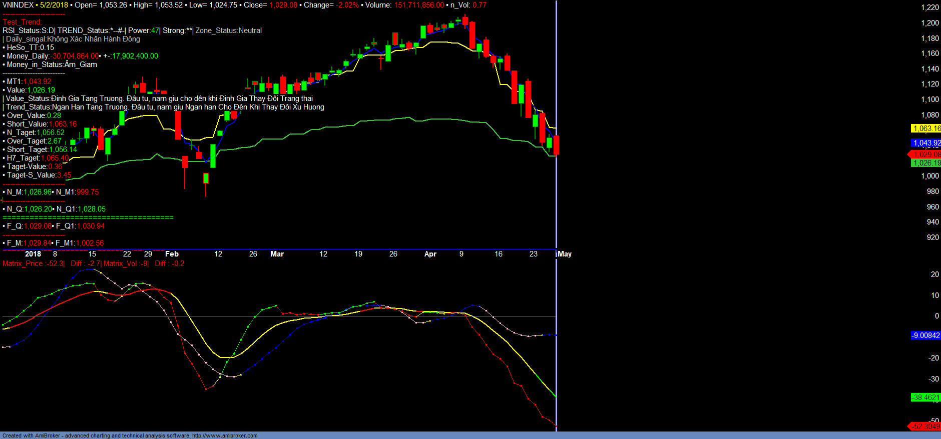Click the red -52.3049 indicator value label
The height and width of the screenshot is (439, 941).
click(x=925, y=426)
